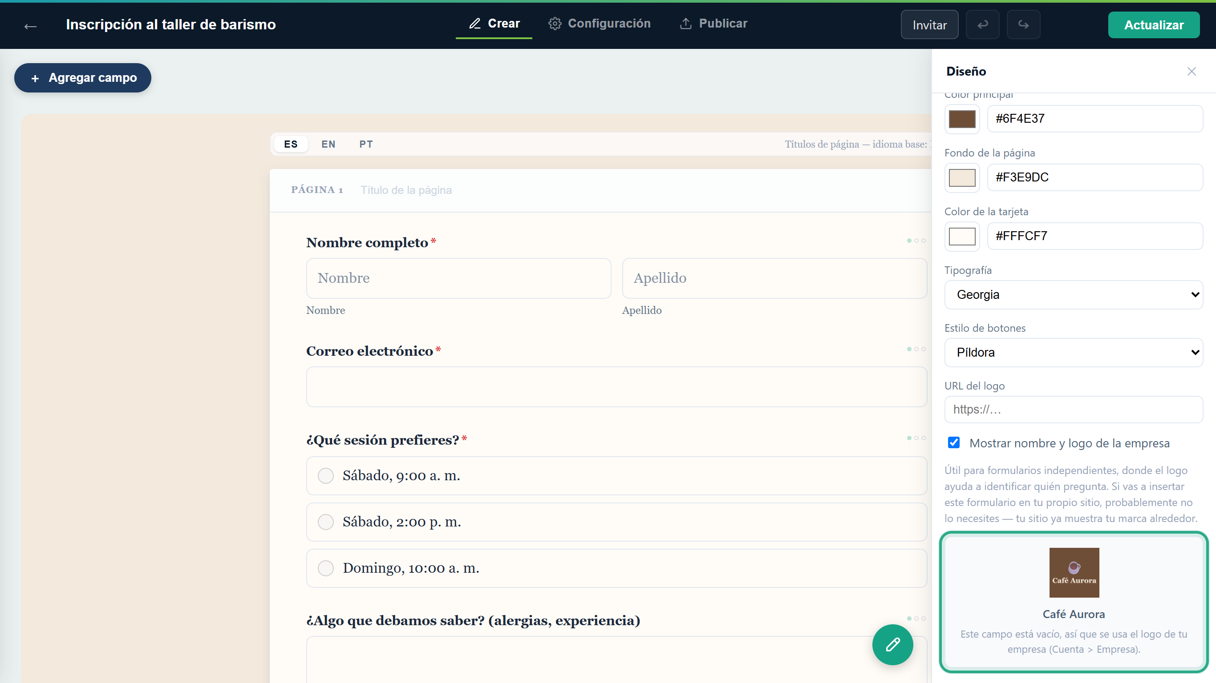Click the Nombre first-name input box
The width and height of the screenshot is (1216, 683).
[x=458, y=278]
